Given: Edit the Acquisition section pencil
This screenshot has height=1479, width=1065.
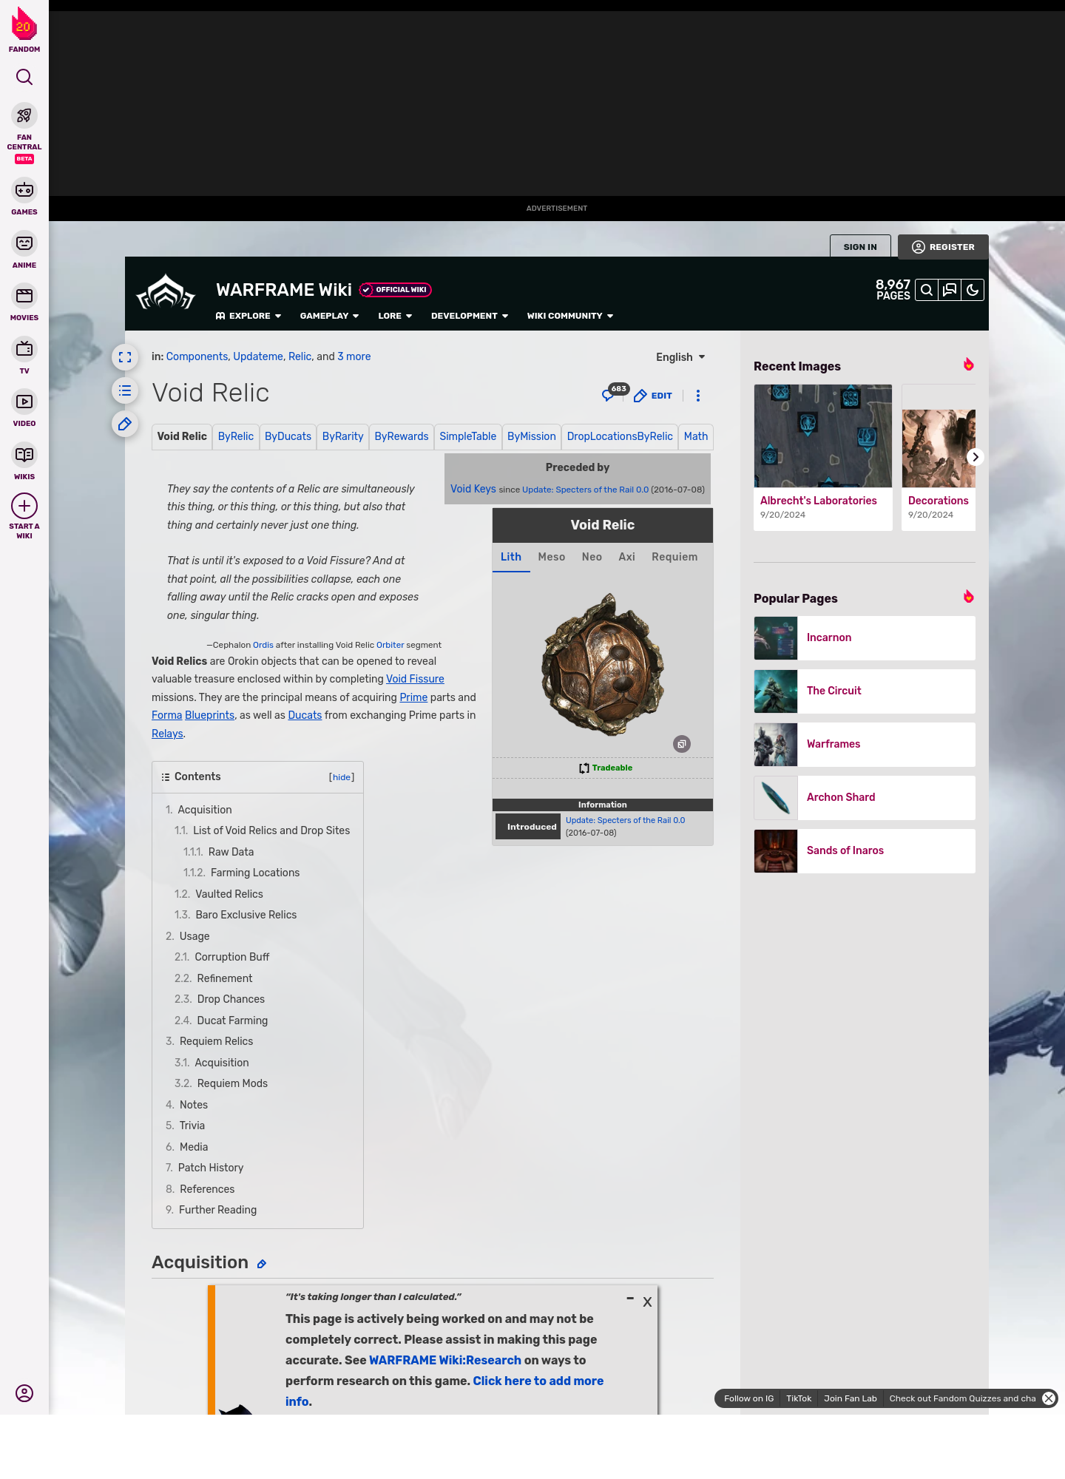Looking at the screenshot, I should [262, 1264].
